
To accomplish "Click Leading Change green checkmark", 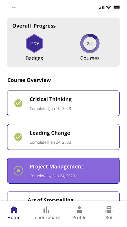I will click(x=18, y=137).
